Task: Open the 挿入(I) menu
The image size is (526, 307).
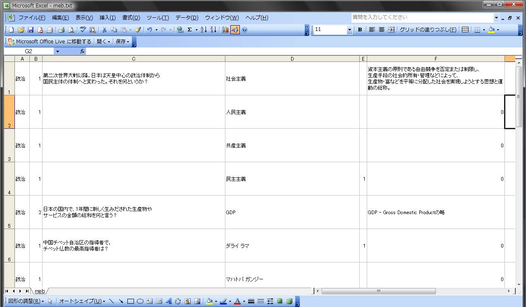Action: [x=108, y=18]
